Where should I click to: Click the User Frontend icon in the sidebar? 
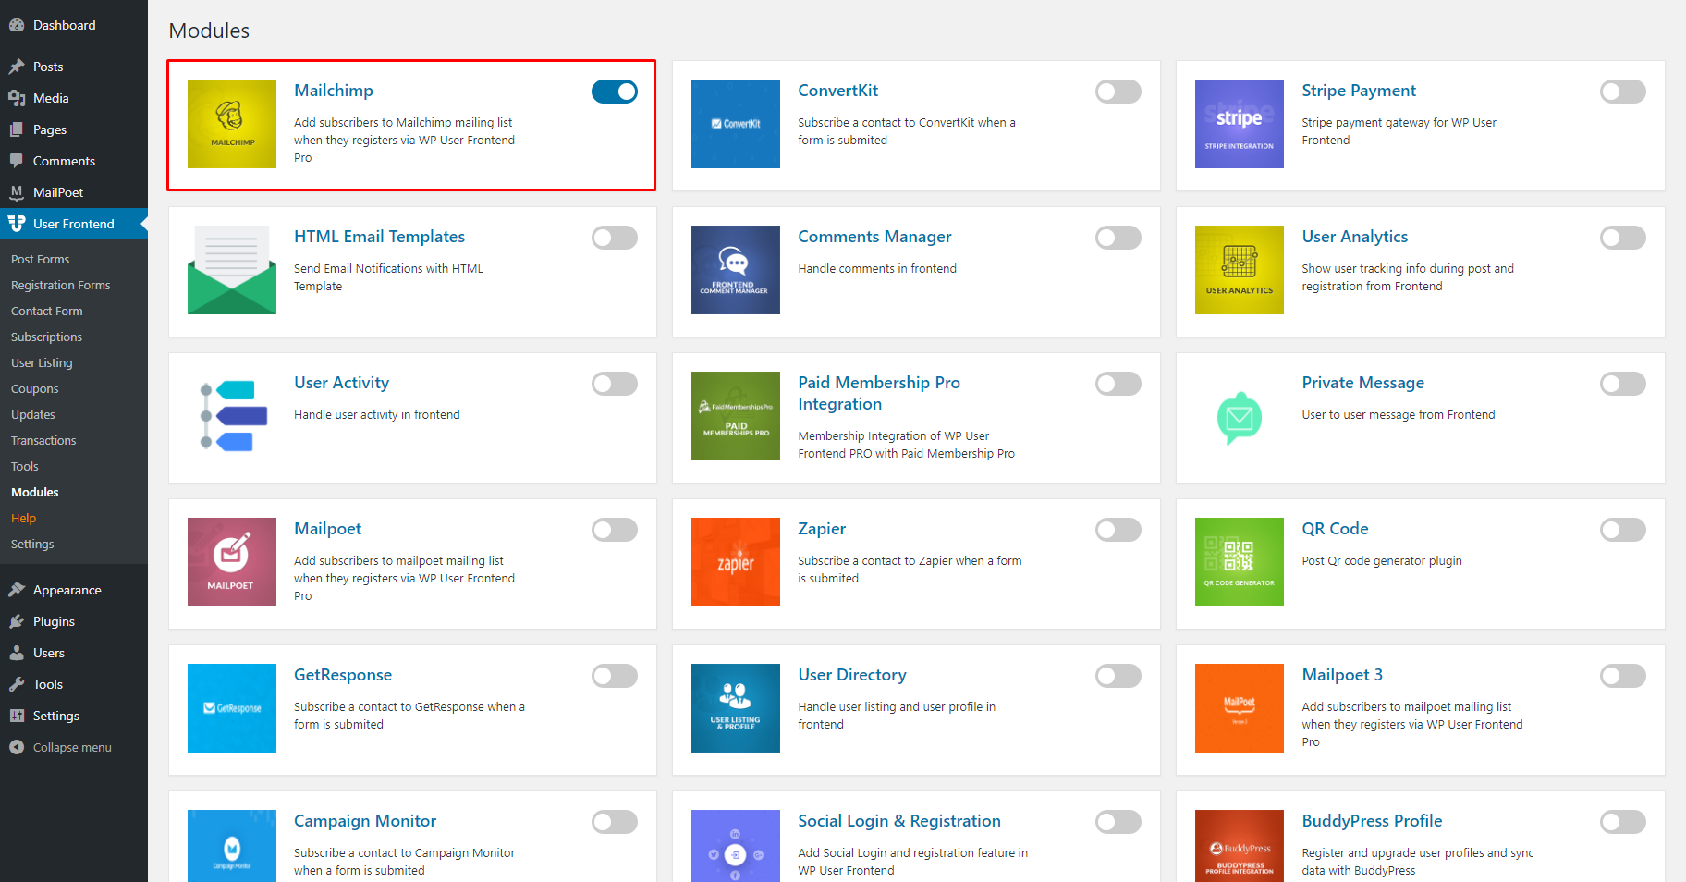point(17,224)
